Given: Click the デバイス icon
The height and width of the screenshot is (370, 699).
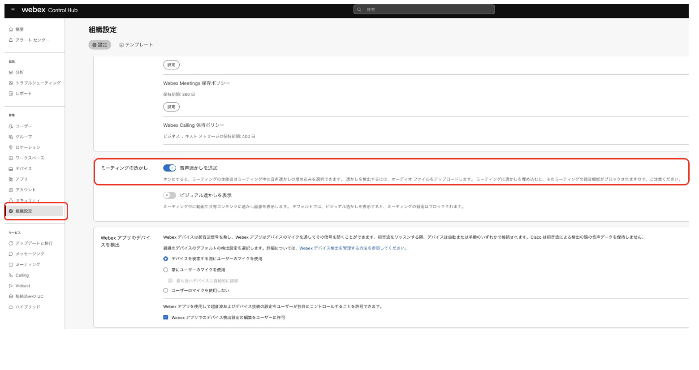Looking at the screenshot, I should [x=11, y=169].
